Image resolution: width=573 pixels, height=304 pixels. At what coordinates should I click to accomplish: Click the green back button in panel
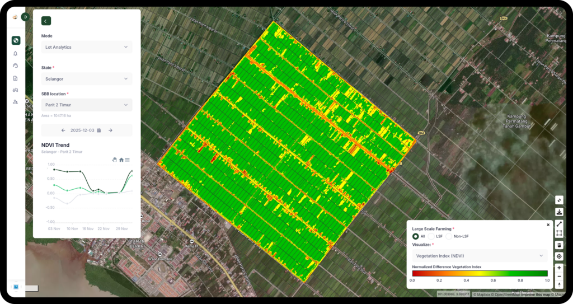point(46,21)
